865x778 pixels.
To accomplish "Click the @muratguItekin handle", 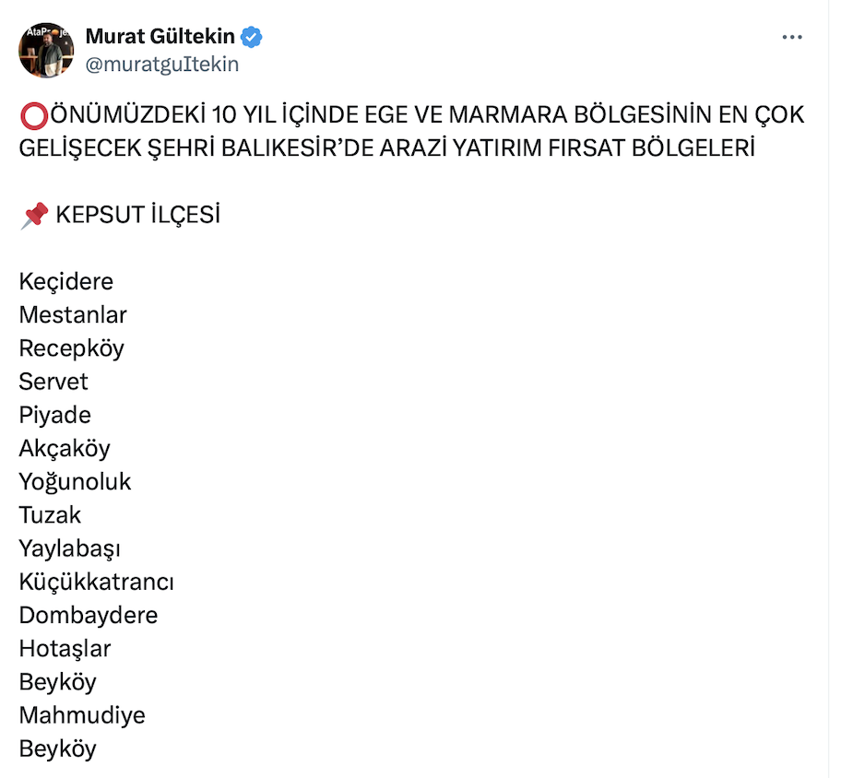I will coord(161,64).
